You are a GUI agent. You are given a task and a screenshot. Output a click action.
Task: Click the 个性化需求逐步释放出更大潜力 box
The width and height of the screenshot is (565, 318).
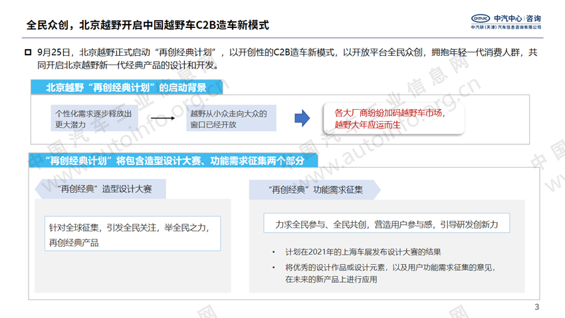click(x=94, y=118)
